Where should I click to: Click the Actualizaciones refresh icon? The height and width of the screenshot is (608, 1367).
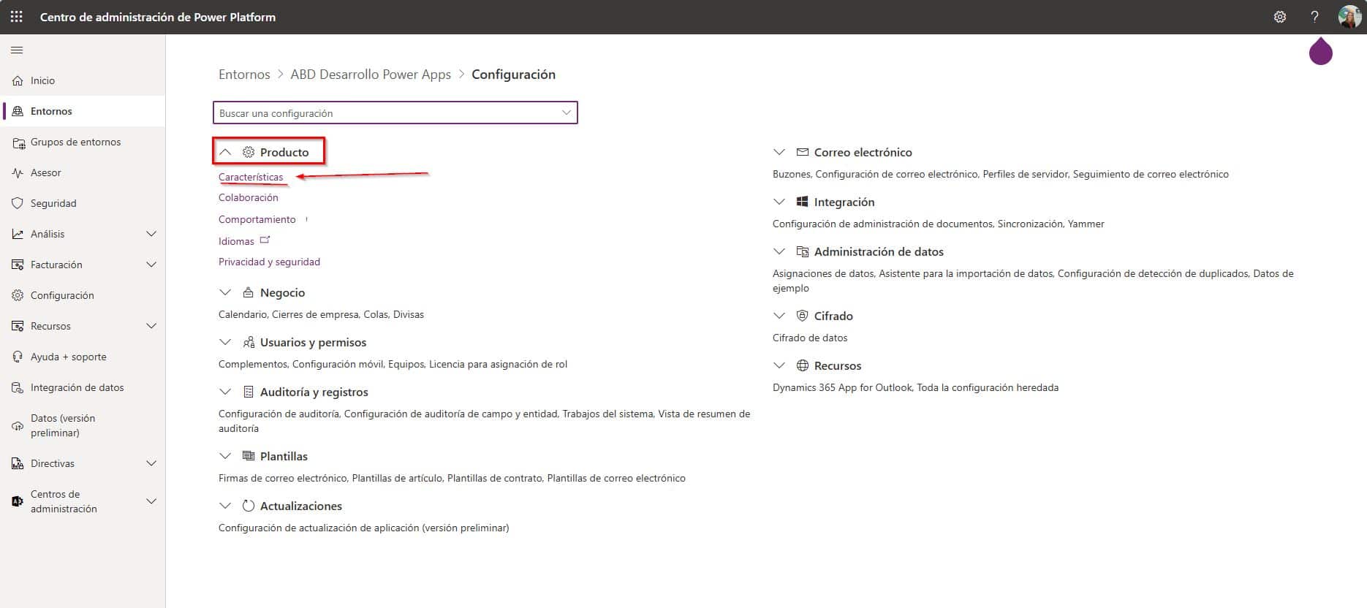click(249, 506)
